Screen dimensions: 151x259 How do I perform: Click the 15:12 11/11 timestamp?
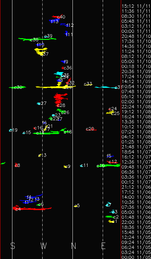point(136,6)
